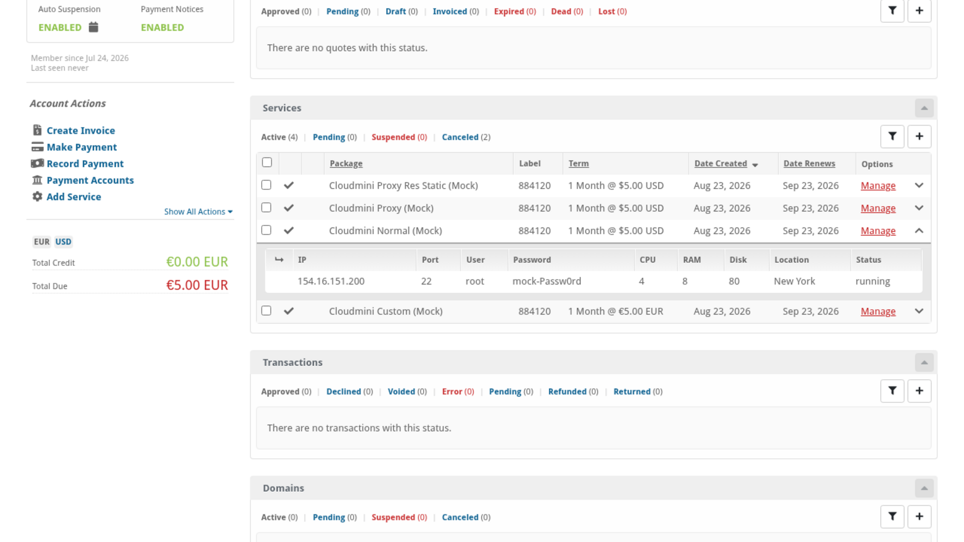Click the Make Payment card icon
The image size is (964, 542).
point(37,147)
